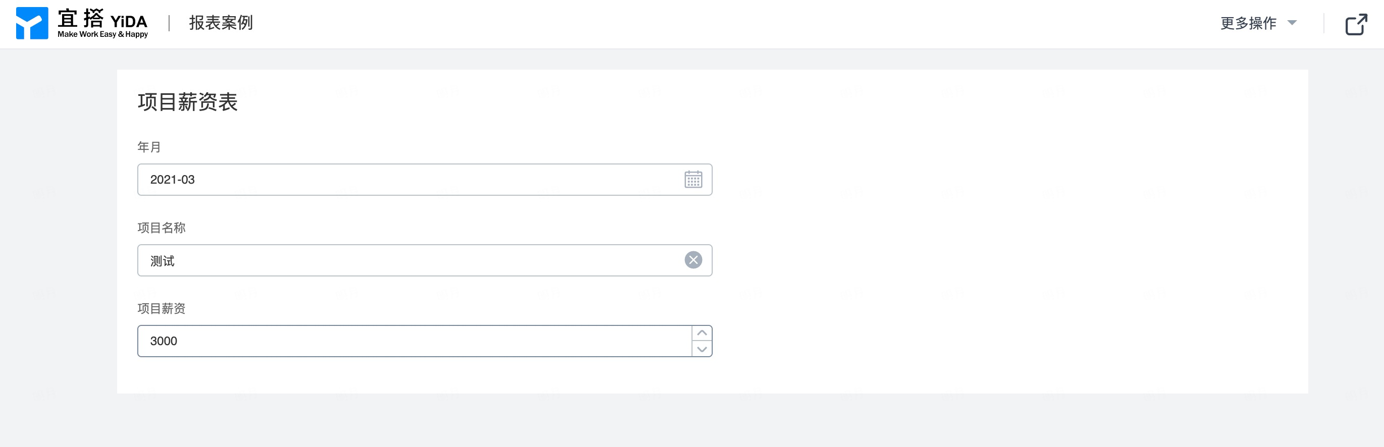Focus the 项目名称 field containing 测试

[x=424, y=260]
